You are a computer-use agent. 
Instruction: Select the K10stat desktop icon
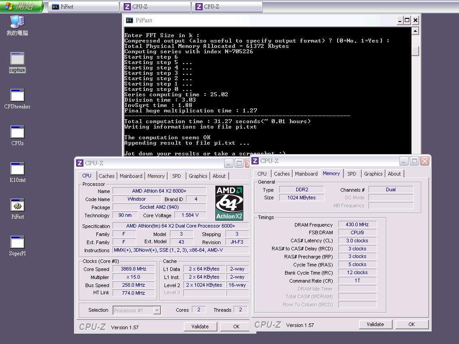point(17,172)
